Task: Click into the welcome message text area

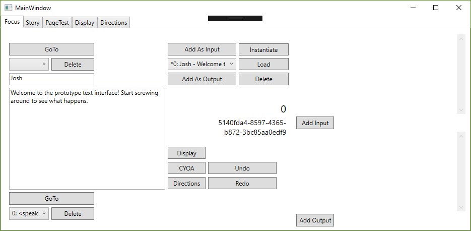Action: [x=87, y=139]
